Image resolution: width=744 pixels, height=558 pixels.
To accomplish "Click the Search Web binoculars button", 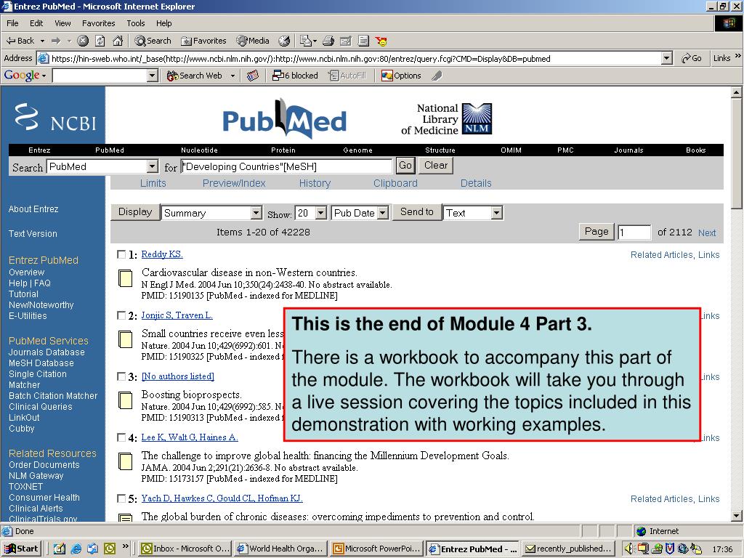I will pyautogui.click(x=195, y=76).
